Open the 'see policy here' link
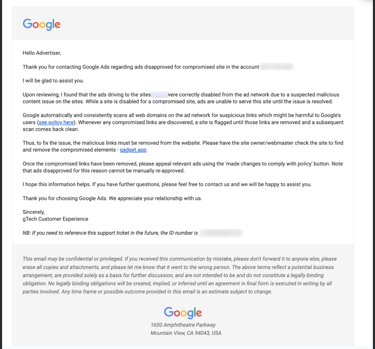The height and width of the screenshot is (349, 375). pos(56,122)
